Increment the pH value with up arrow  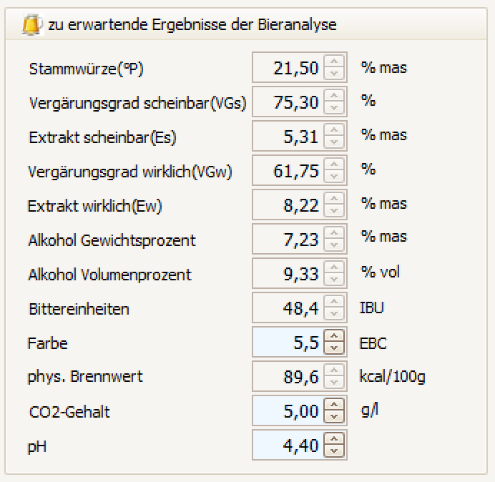(333, 440)
